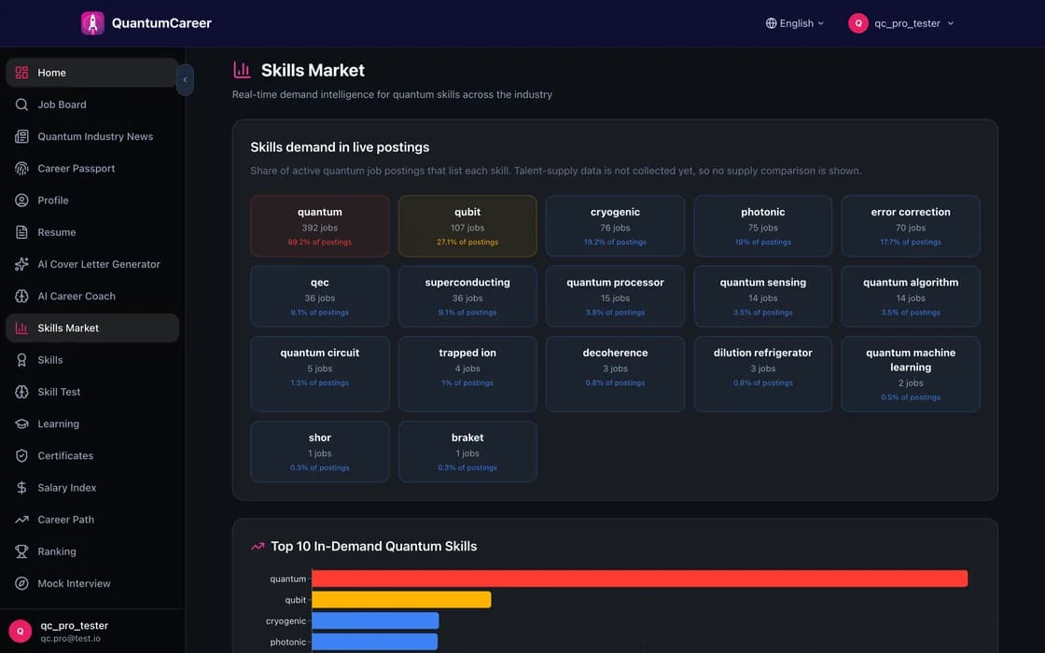Click the Skill Test brain icon

click(x=22, y=393)
